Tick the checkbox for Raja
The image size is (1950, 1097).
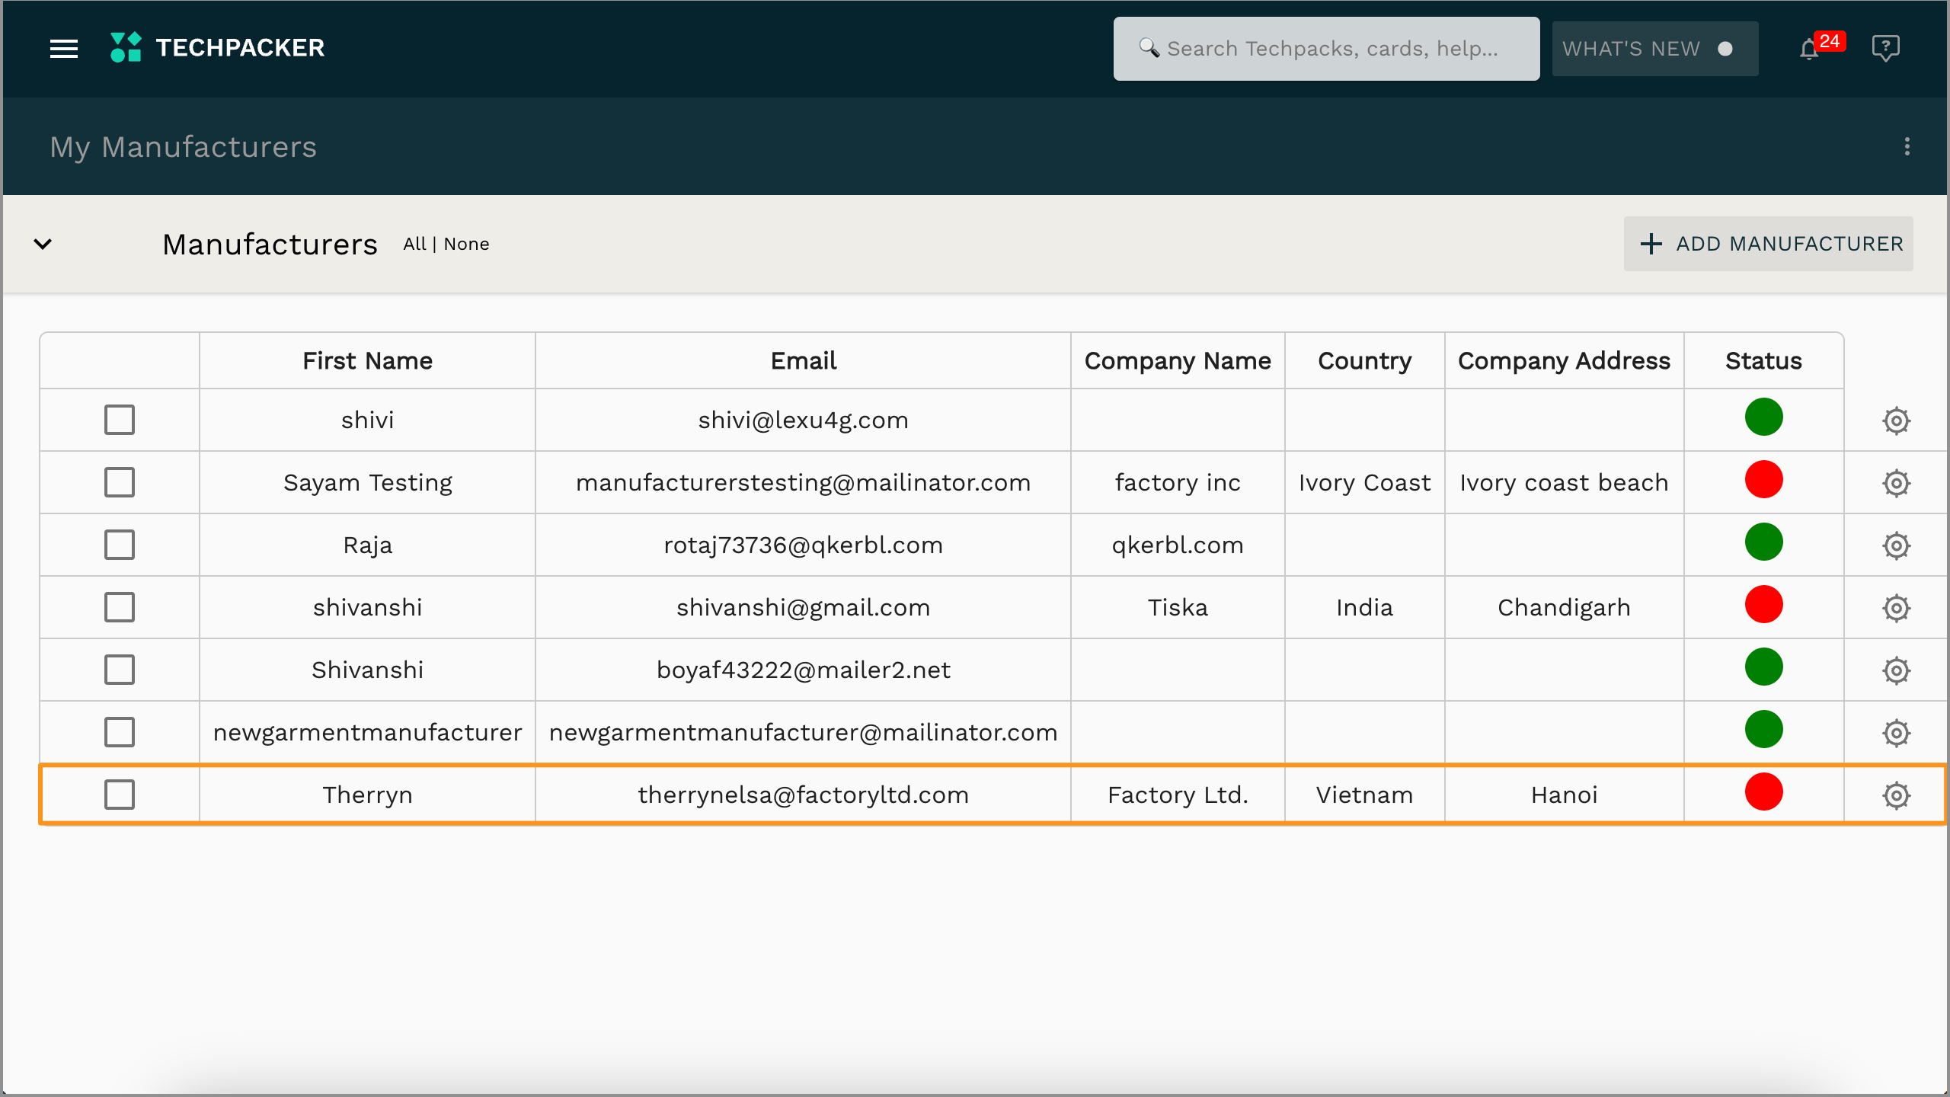(120, 545)
